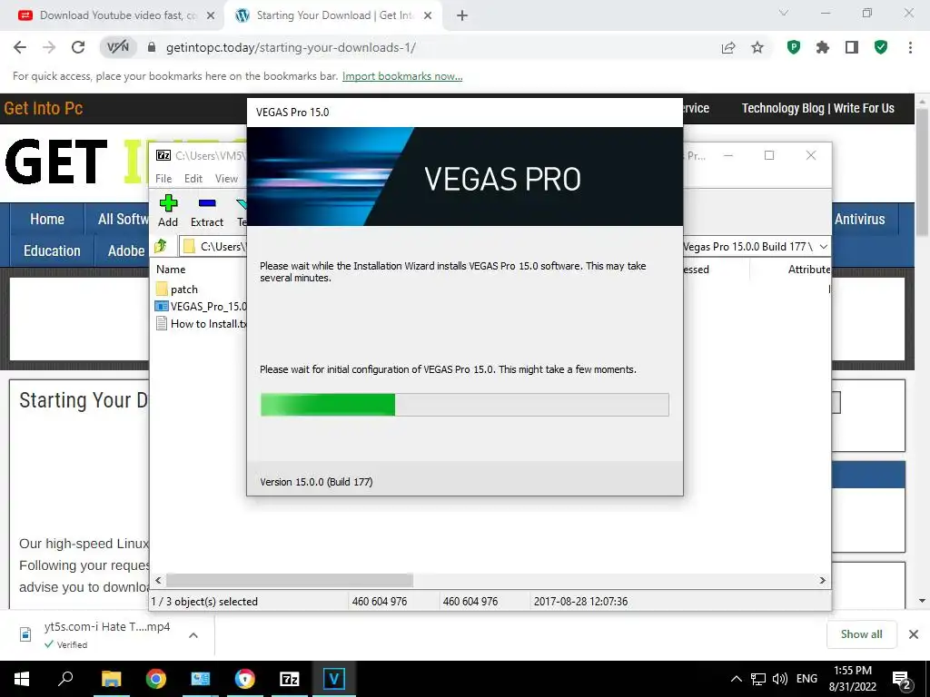Open Chrome tab search chevron

click(784, 13)
